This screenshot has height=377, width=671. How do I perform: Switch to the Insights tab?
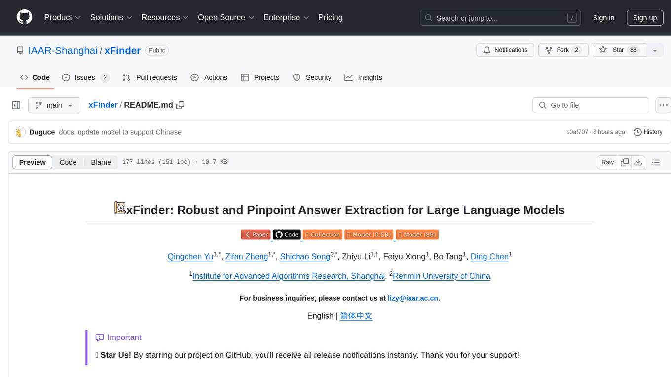(x=363, y=77)
